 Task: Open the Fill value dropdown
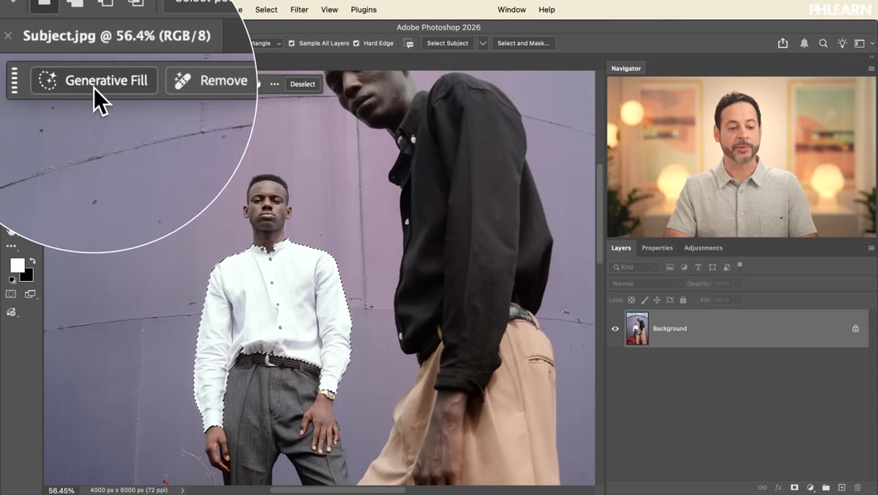[x=737, y=300]
